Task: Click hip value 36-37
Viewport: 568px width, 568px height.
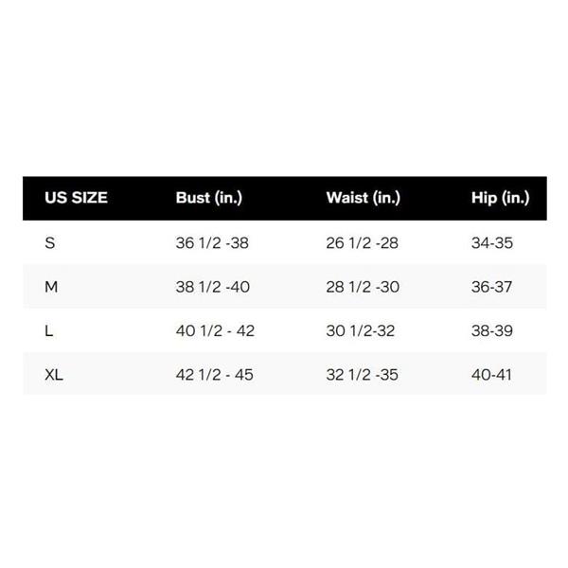Action: (x=491, y=287)
